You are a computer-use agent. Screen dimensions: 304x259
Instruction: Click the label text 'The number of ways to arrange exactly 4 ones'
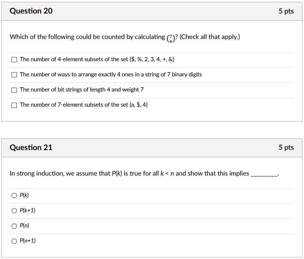70,74
